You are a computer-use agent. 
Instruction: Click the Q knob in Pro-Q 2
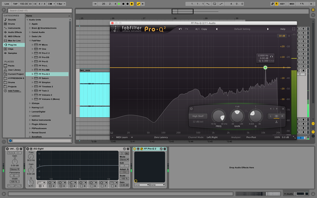[256, 116]
